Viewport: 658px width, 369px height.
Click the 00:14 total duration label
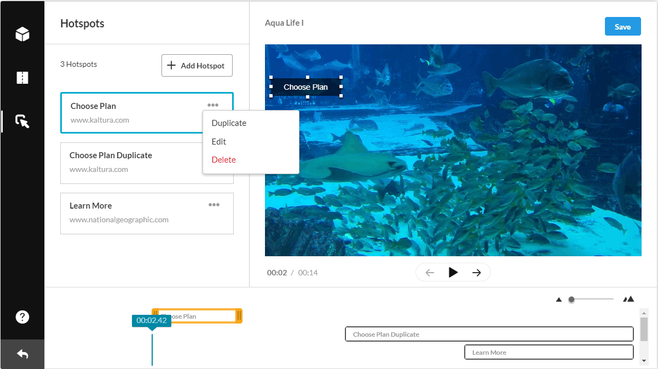pyautogui.click(x=308, y=273)
